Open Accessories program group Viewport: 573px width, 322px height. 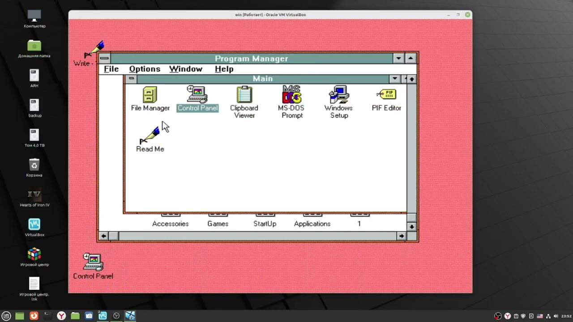click(x=170, y=221)
